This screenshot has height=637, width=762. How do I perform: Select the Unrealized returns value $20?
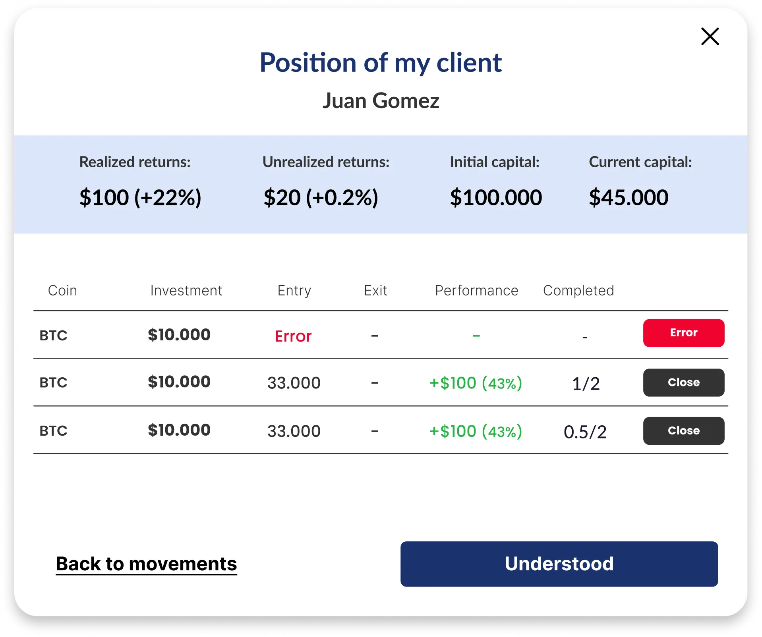coord(322,197)
